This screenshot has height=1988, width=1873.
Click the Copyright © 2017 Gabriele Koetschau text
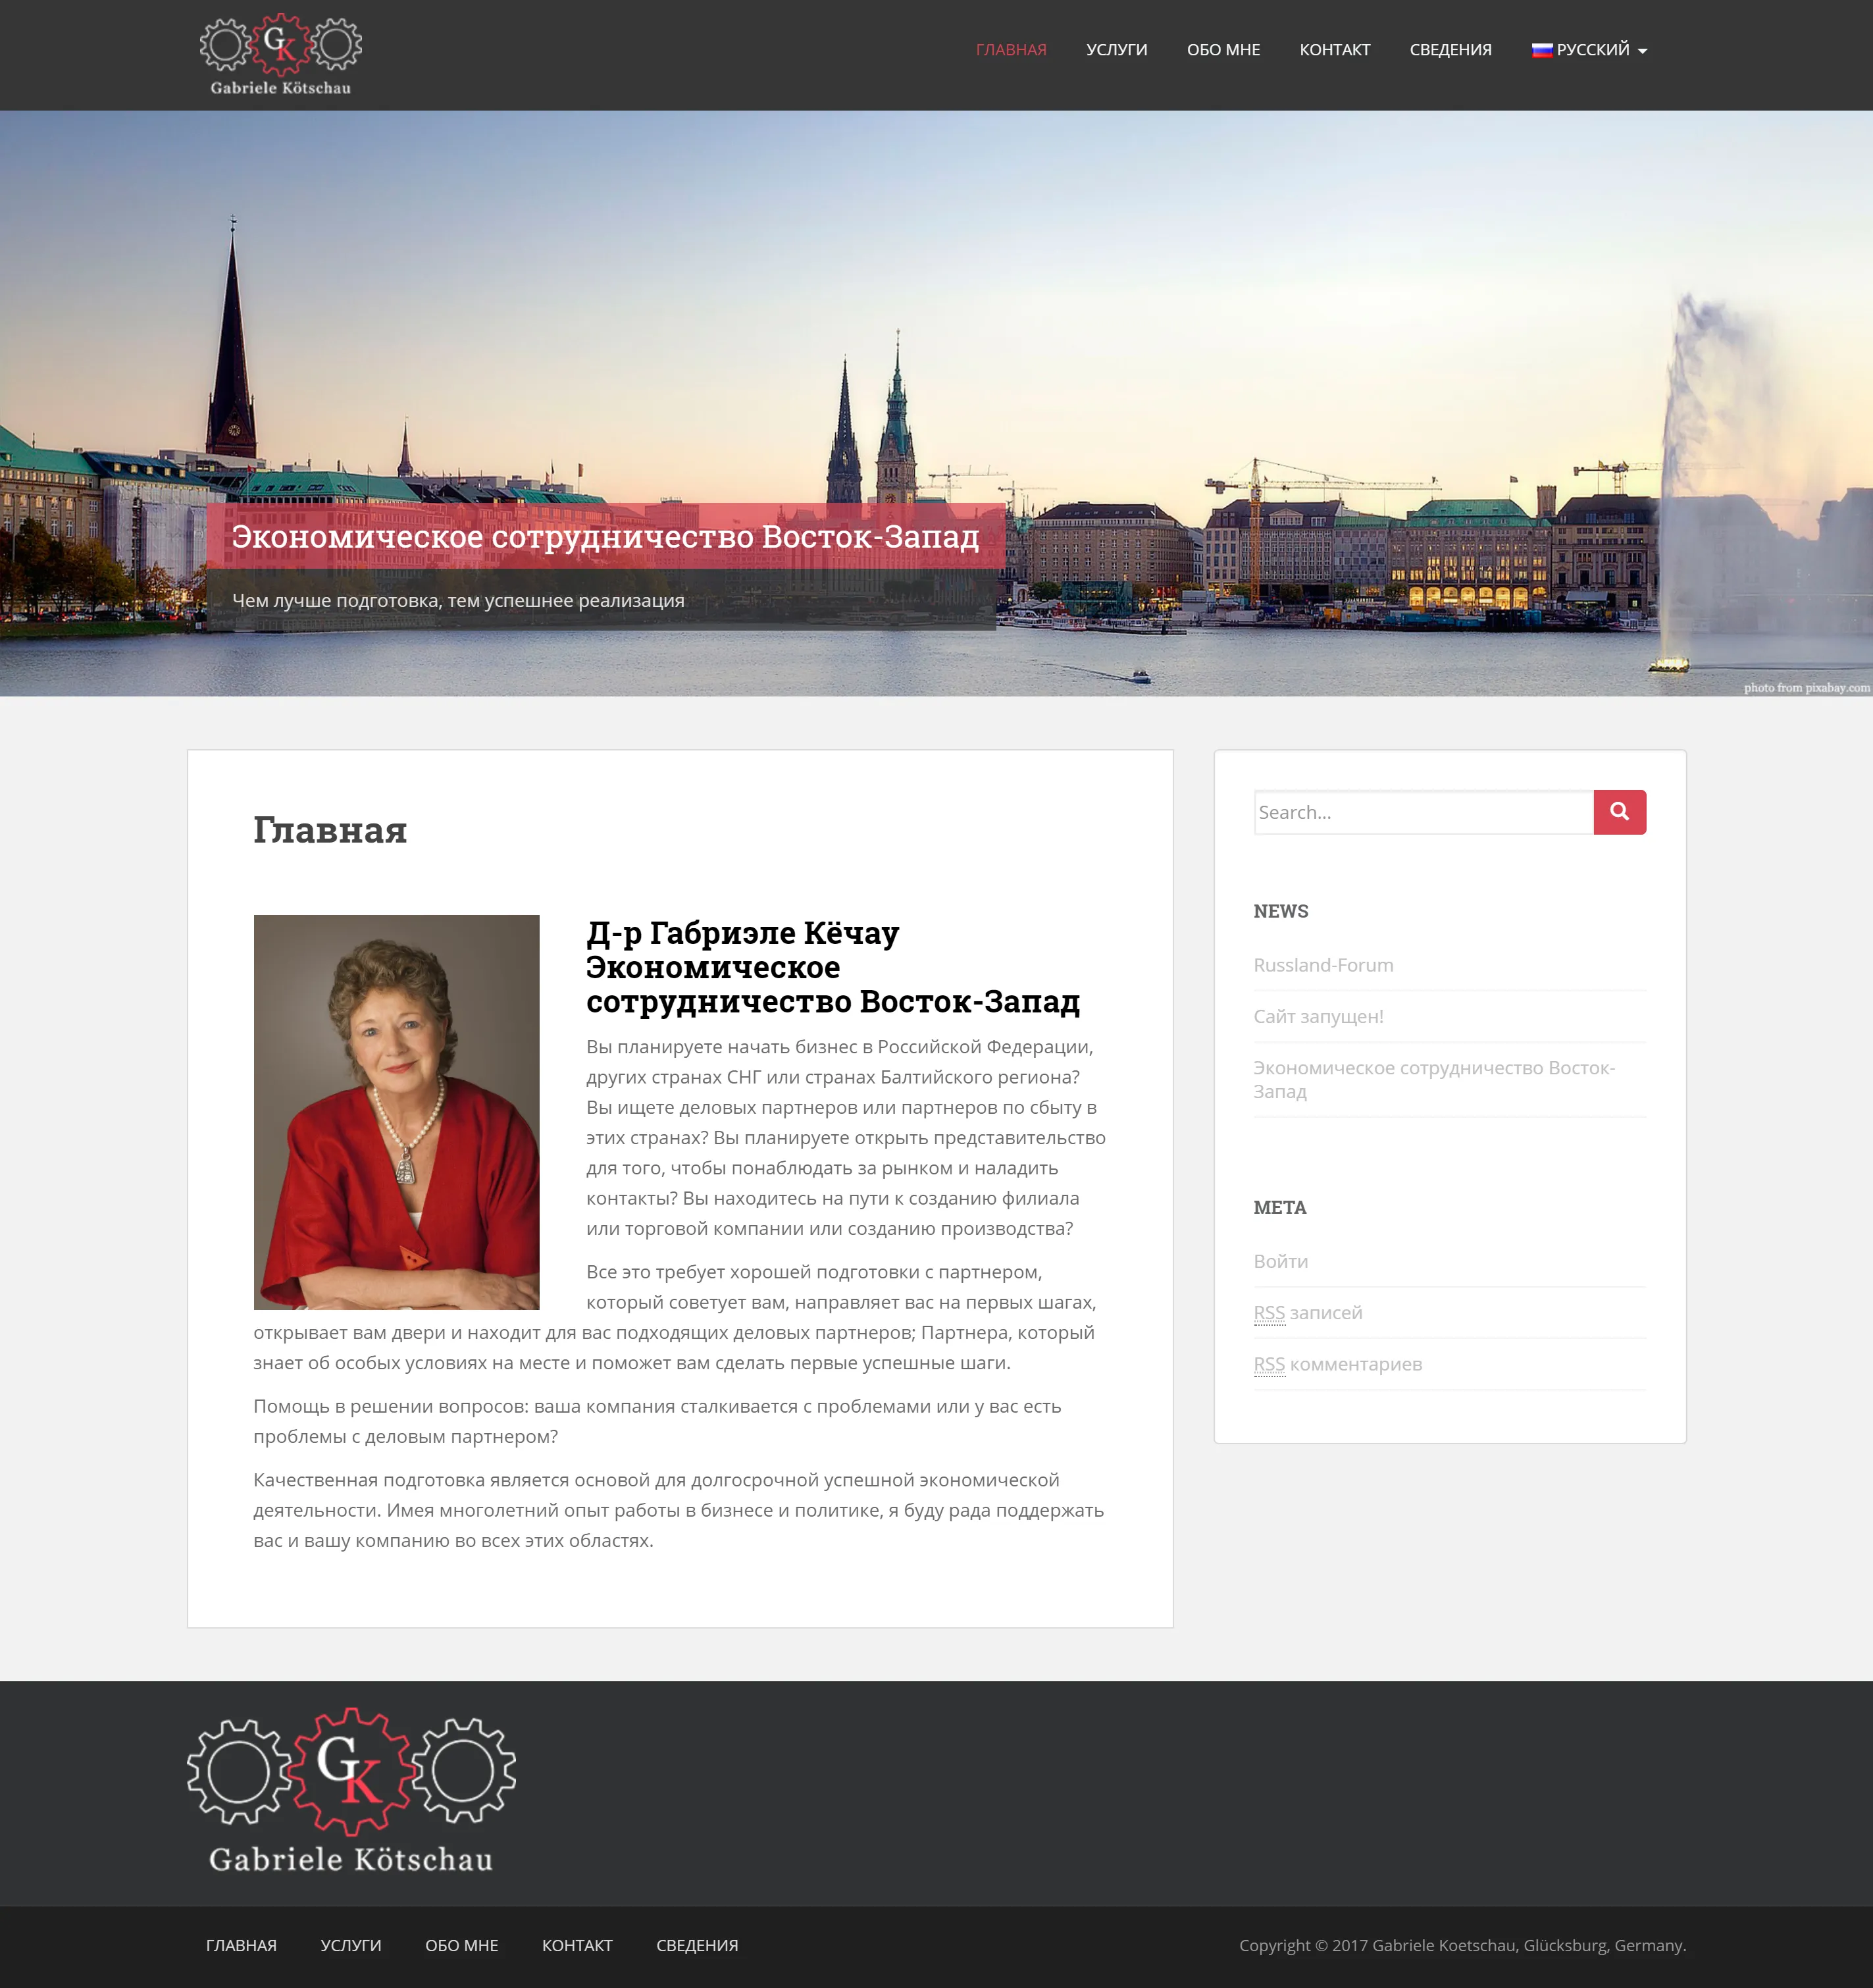coord(1462,1945)
